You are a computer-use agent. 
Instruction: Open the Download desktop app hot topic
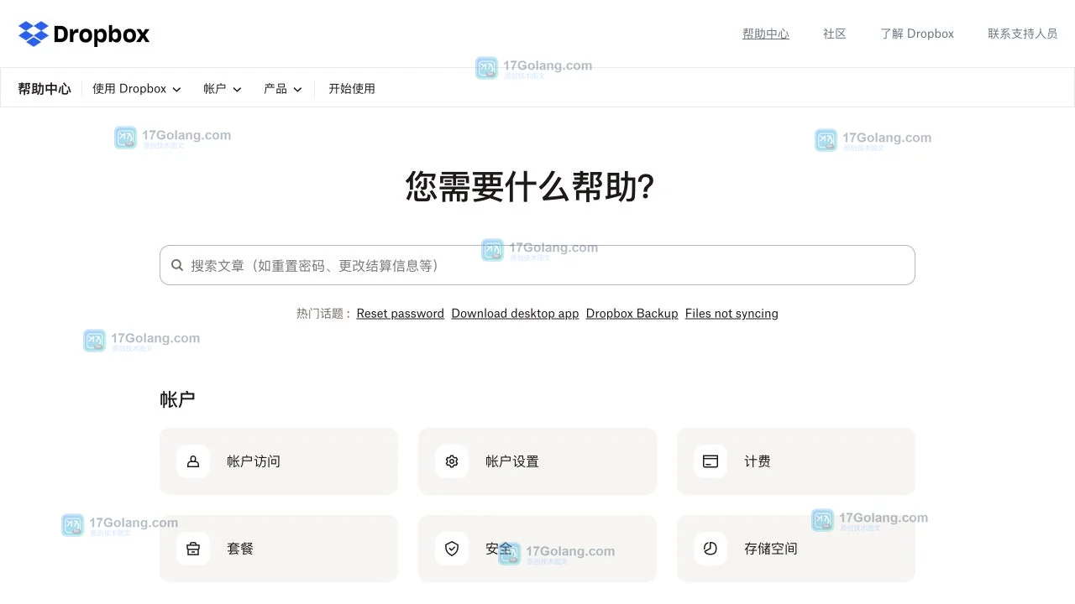(x=515, y=314)
